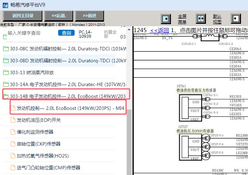Expand the 303-13 燃油蒸汽排放 folder
The image size is (248, 175).
(28, 72)
